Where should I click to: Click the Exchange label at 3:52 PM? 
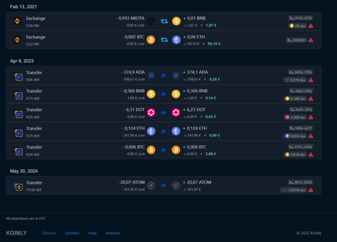coord(36,37)
